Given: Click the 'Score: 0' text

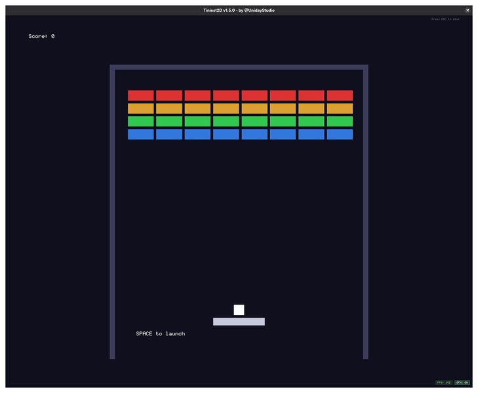Looking at the screenshot, I should coord(41,36).
